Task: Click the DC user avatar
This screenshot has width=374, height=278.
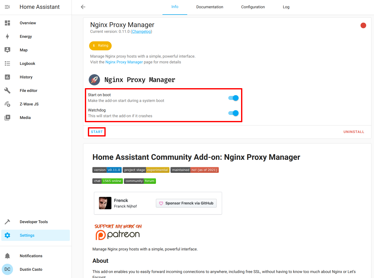Action: (8, 269)
